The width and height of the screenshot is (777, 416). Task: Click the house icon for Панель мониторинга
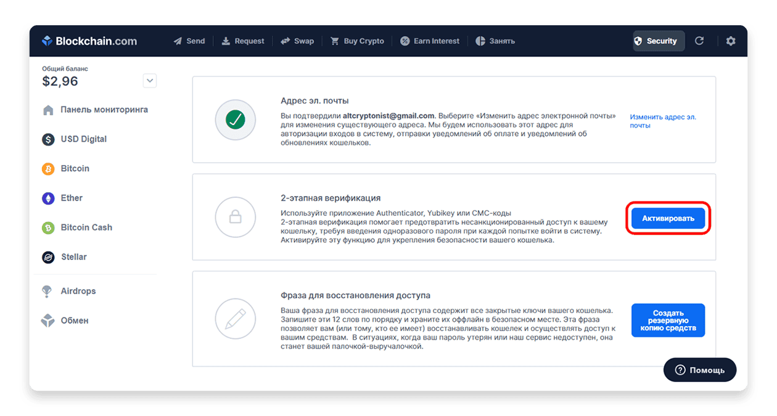pyautogui.click(x=48, y=110)
